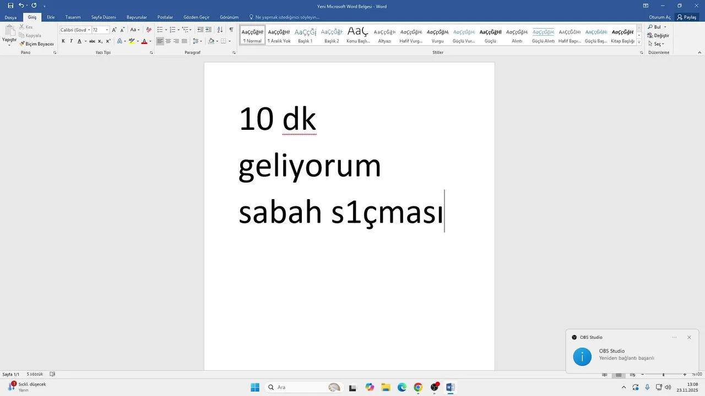Screen dimensions: 705x396
Task: Open Değiştir find and replace
Action: [659, 35]
